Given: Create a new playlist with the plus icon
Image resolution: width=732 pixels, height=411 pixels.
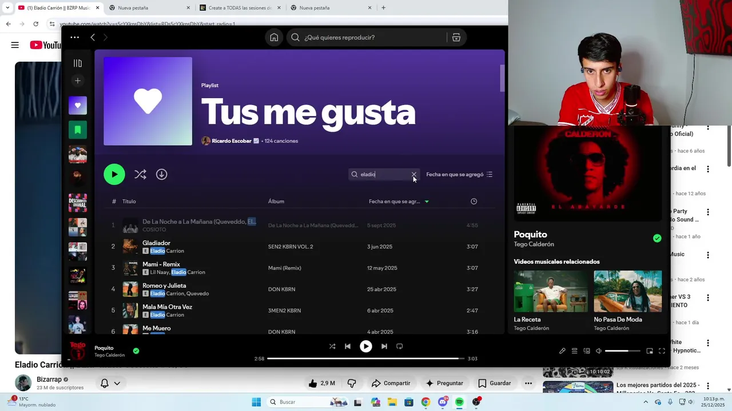Looking at the screenshot, I should [78, 80].
